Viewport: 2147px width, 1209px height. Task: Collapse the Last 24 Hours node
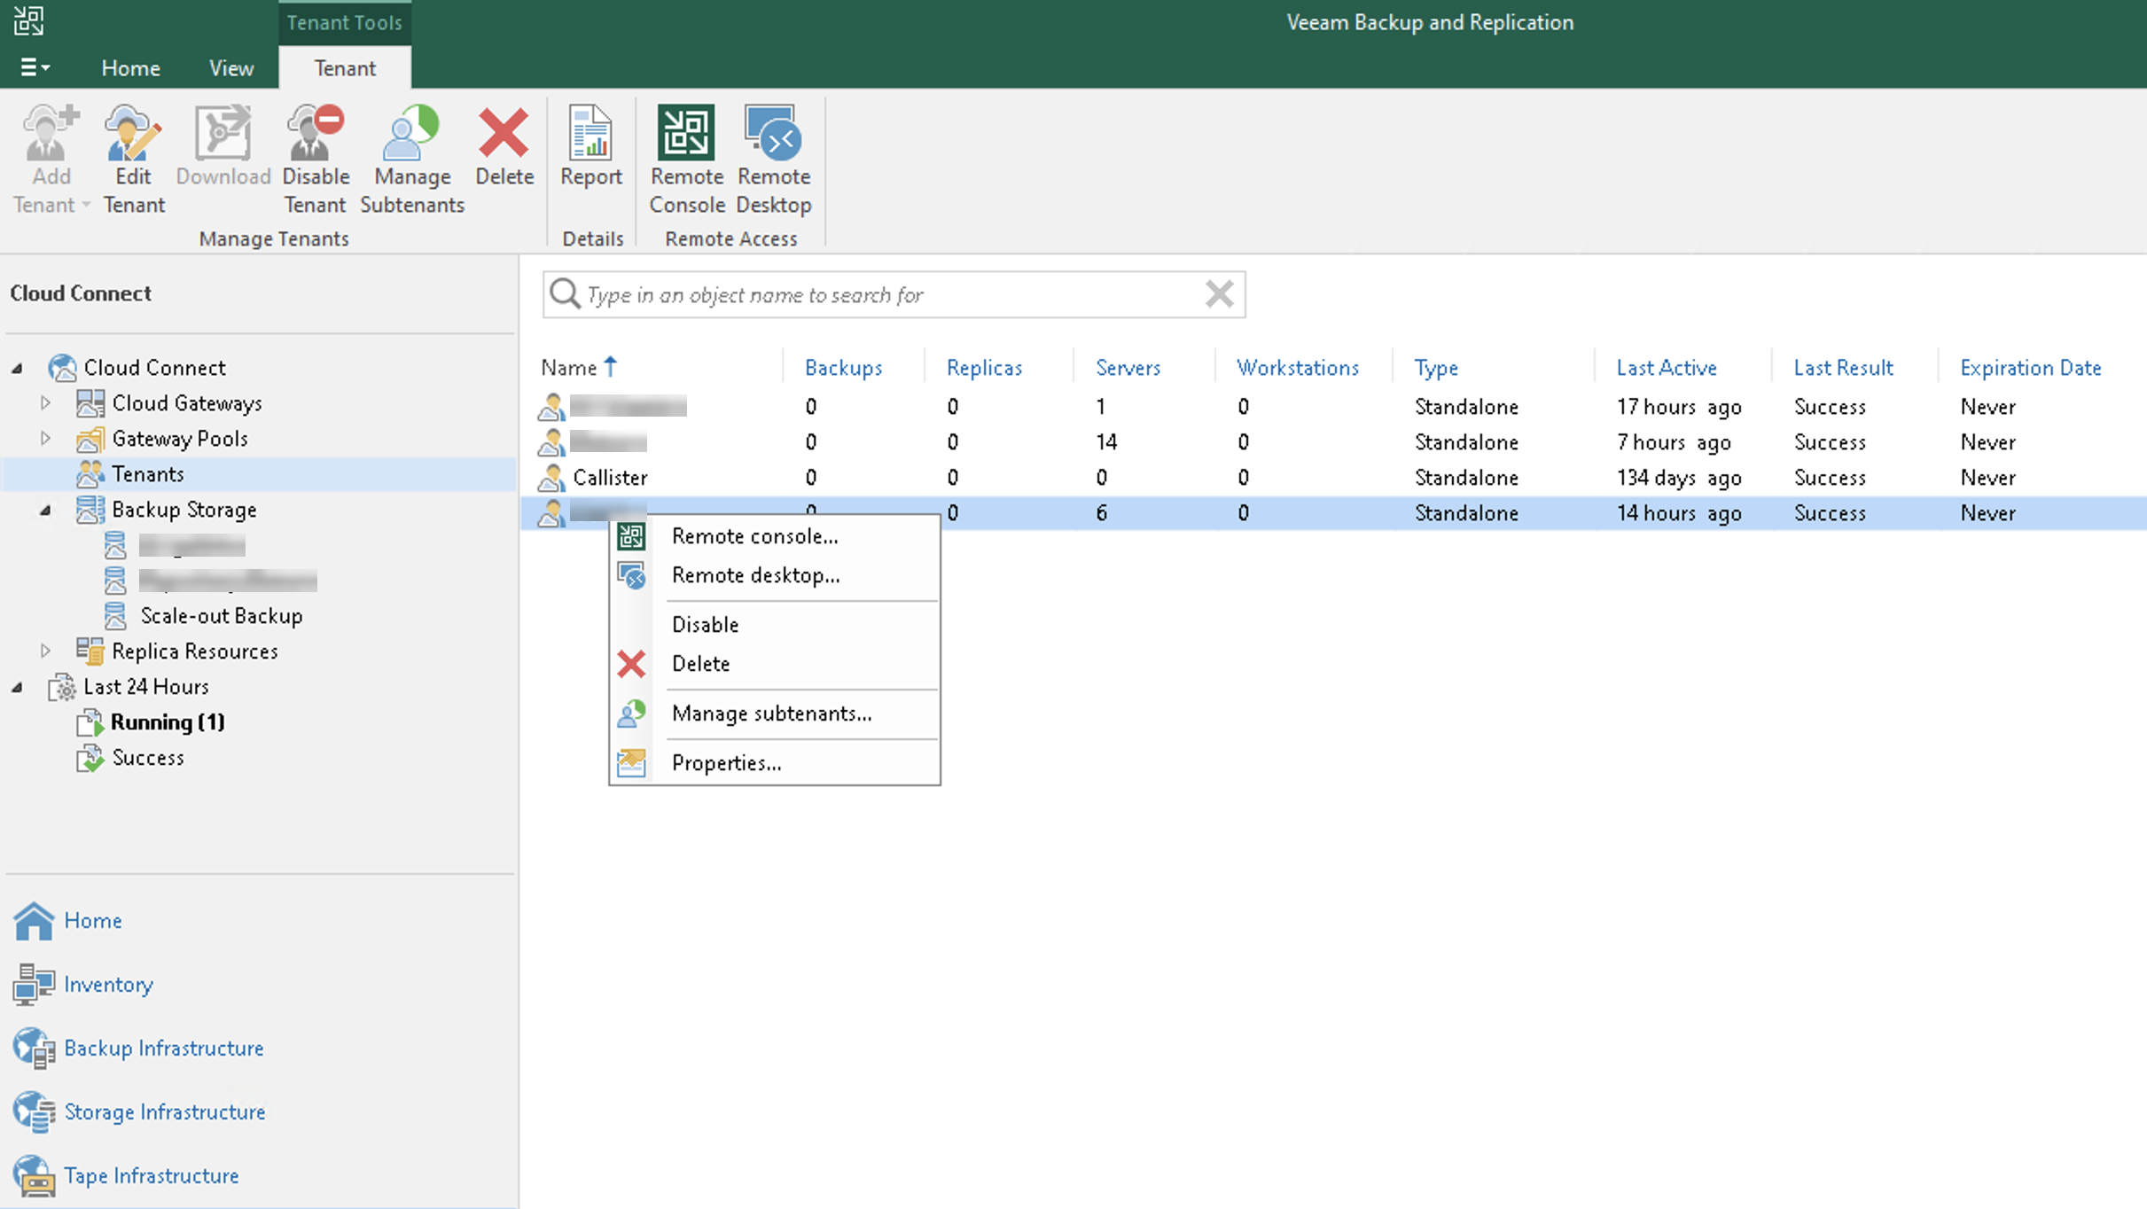pyautogui.click(x=17, y=687)
